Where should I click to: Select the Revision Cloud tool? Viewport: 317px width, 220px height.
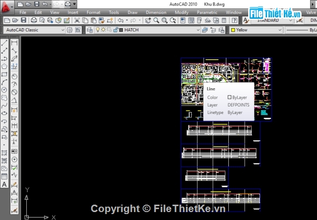click(x=4, y=98)
